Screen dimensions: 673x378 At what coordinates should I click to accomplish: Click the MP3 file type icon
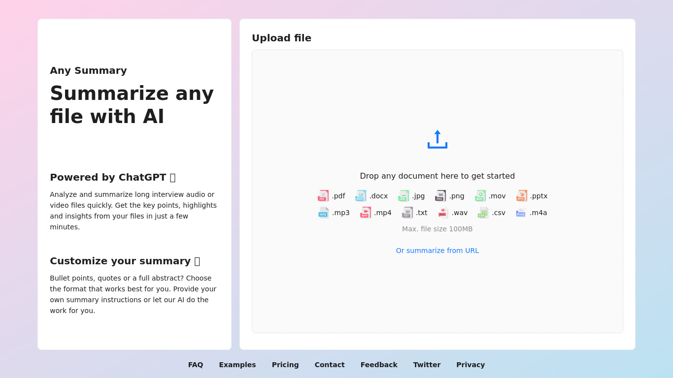pos(324,213)
